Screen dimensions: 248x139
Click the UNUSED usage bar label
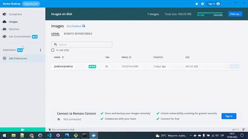tap(218, 15)
